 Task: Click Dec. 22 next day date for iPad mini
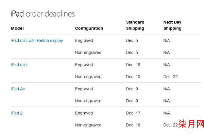(170, 77)
